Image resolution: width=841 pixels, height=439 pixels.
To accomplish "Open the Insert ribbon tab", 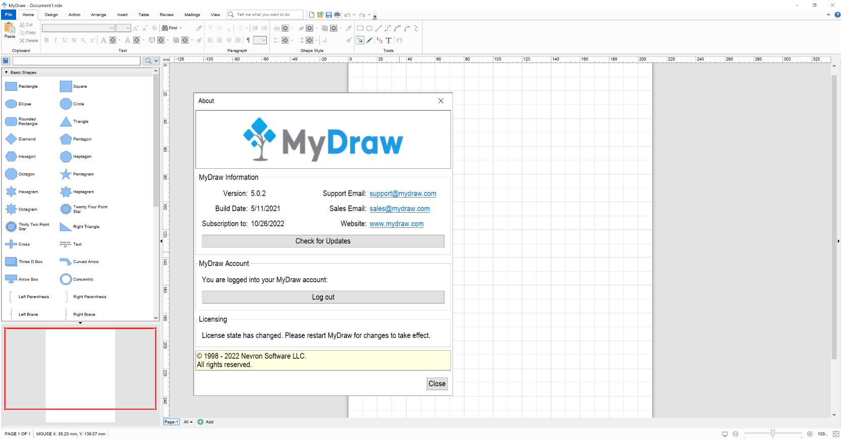I will 122,15.
